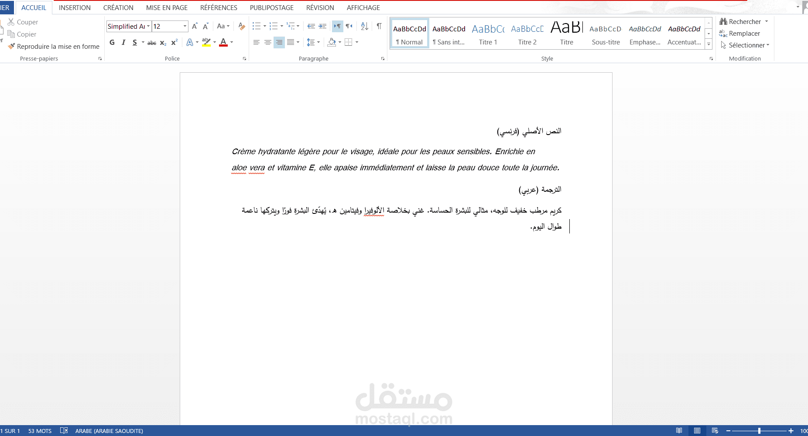Shrink the font size with smaller A icon
This screenshot has width=808, height=436.
click(x=205, y=26)
